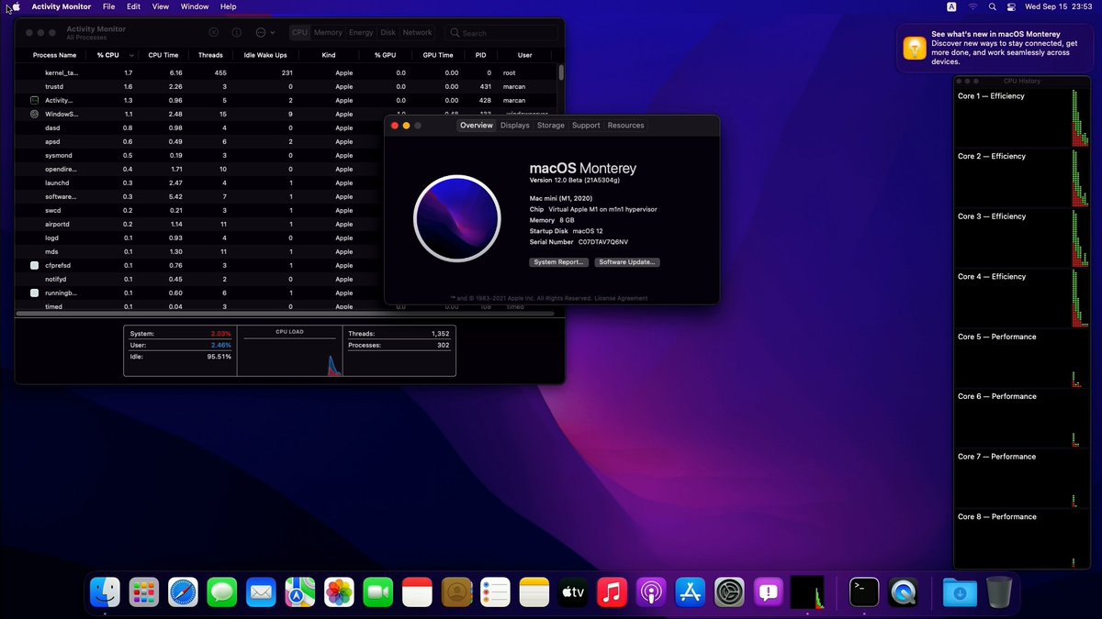This screenshot has height=619, width=1102.
Task: Sort by the Threads column header
Action: (210, 55)
